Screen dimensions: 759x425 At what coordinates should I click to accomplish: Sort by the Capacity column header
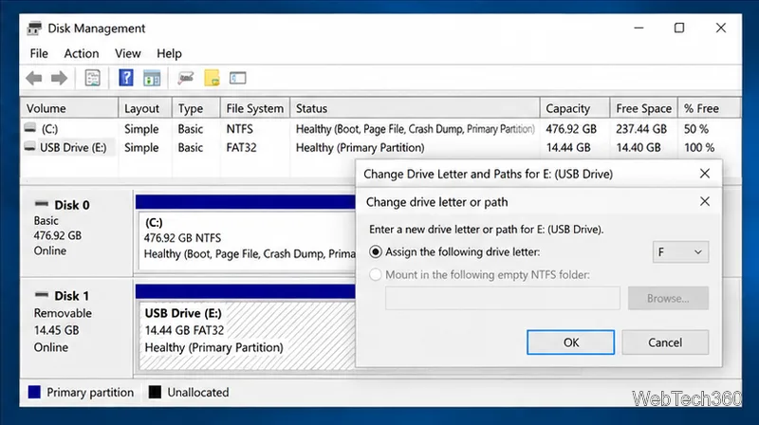pyautogui.click(x=575, y=108)
